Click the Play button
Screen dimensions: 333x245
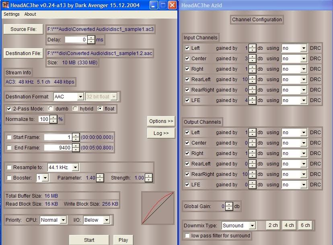coord(123,240)
